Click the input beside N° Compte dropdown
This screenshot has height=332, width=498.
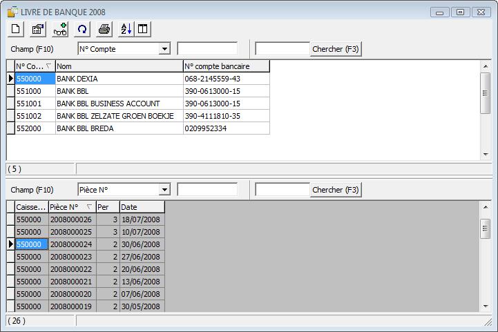(x=207, y=49)
